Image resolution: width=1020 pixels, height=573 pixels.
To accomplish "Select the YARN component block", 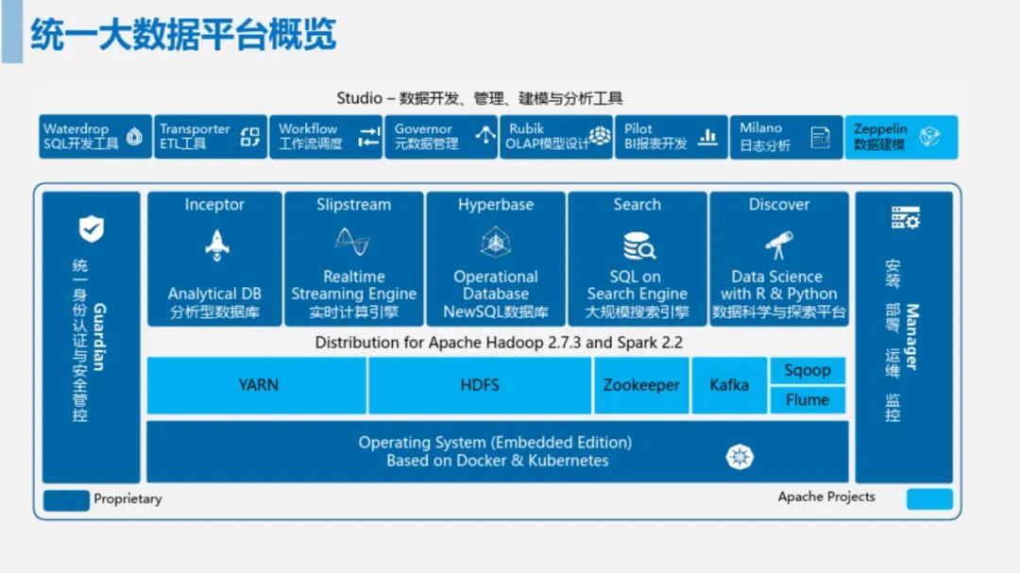I will pyautogui.click(x=257, y=385).
